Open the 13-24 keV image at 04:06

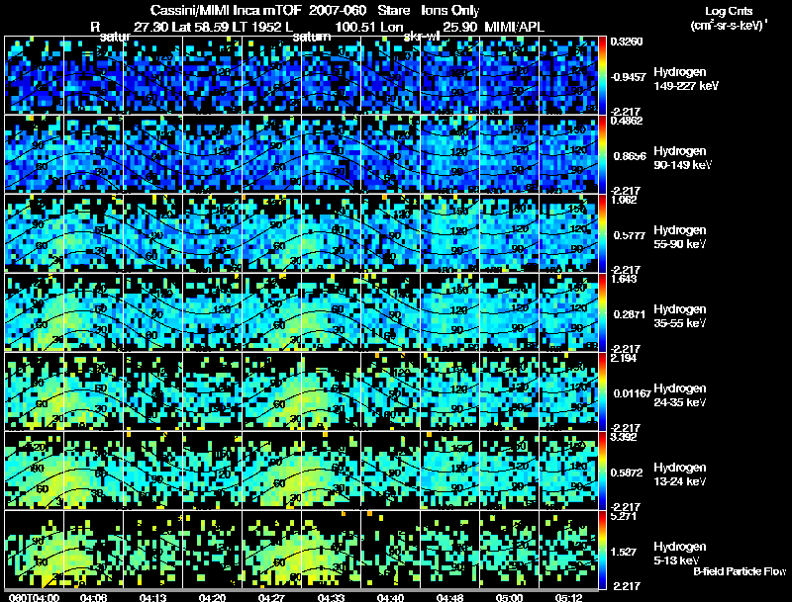pyautogui.click(x=93, y=471)
